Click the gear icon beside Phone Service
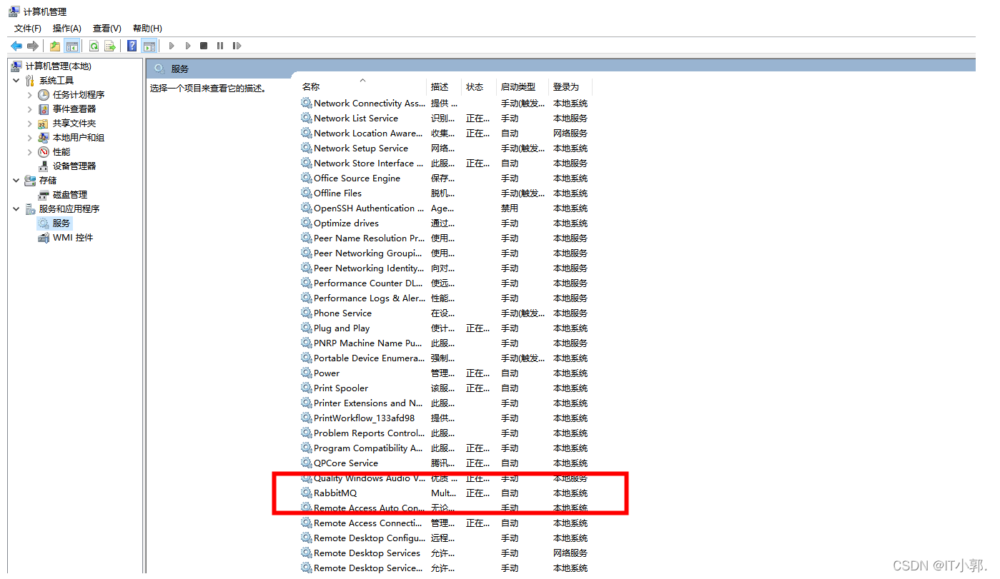 click(x=307, y=313)
